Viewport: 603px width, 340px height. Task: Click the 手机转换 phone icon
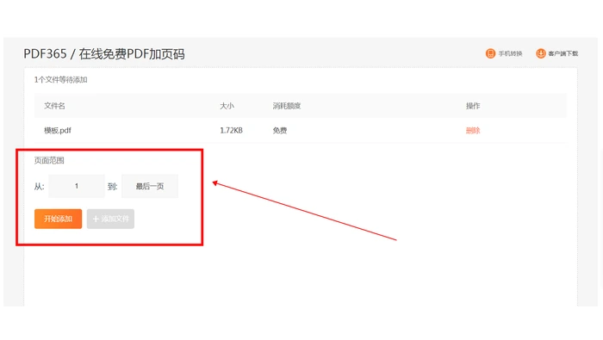click(490, 53)
